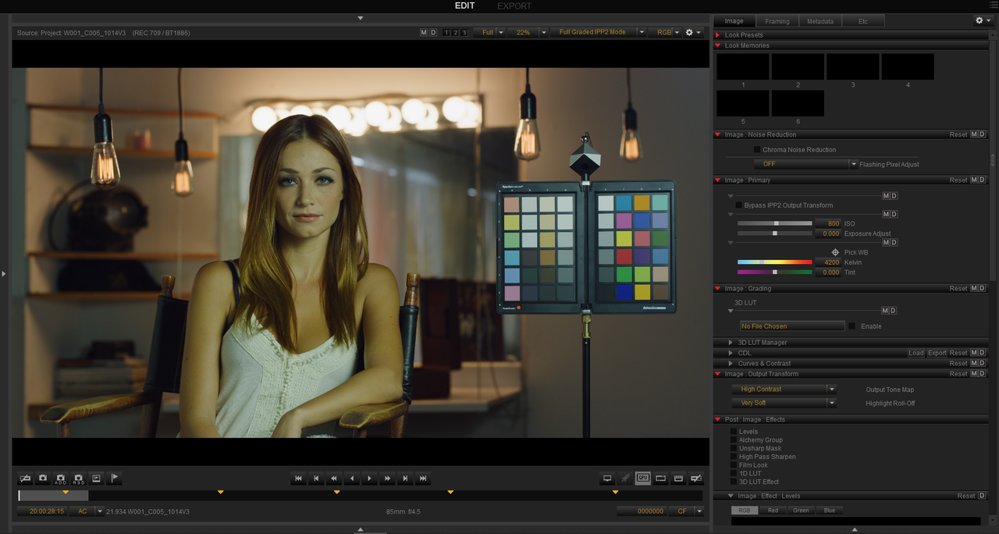
Task: Select the Red levels channel button
Action: (773, 511)
